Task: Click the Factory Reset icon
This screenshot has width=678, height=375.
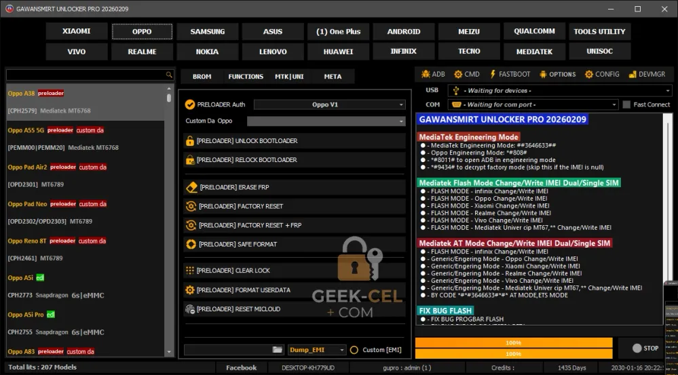Action: [x=191, y=207]
